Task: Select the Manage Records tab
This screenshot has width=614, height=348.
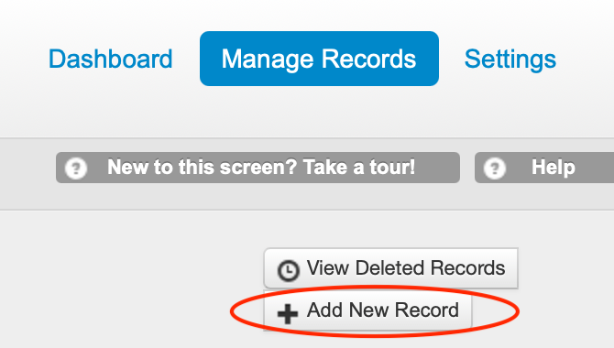Action: [319, 59]
